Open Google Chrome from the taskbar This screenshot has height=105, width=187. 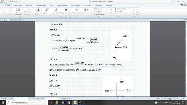point(69,102)
